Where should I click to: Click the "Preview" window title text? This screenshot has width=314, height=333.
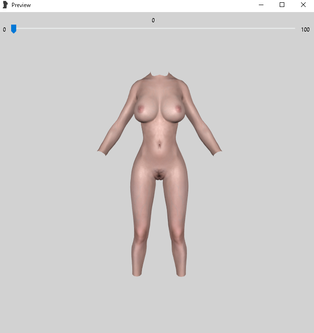point(21,5)
